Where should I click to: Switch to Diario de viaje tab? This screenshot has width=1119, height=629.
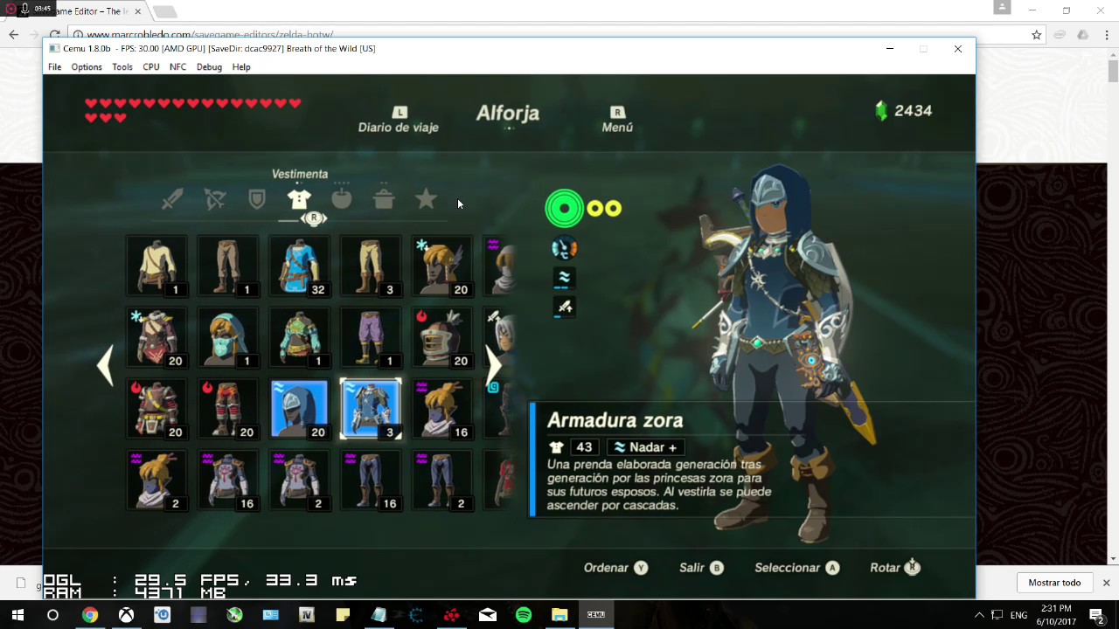coord(399,121)
